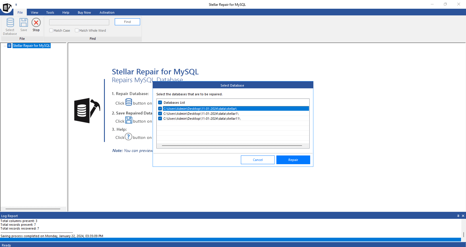Toggle the Match Whole Word checkbox
466x247 pixels.
[x=77, y=31]
